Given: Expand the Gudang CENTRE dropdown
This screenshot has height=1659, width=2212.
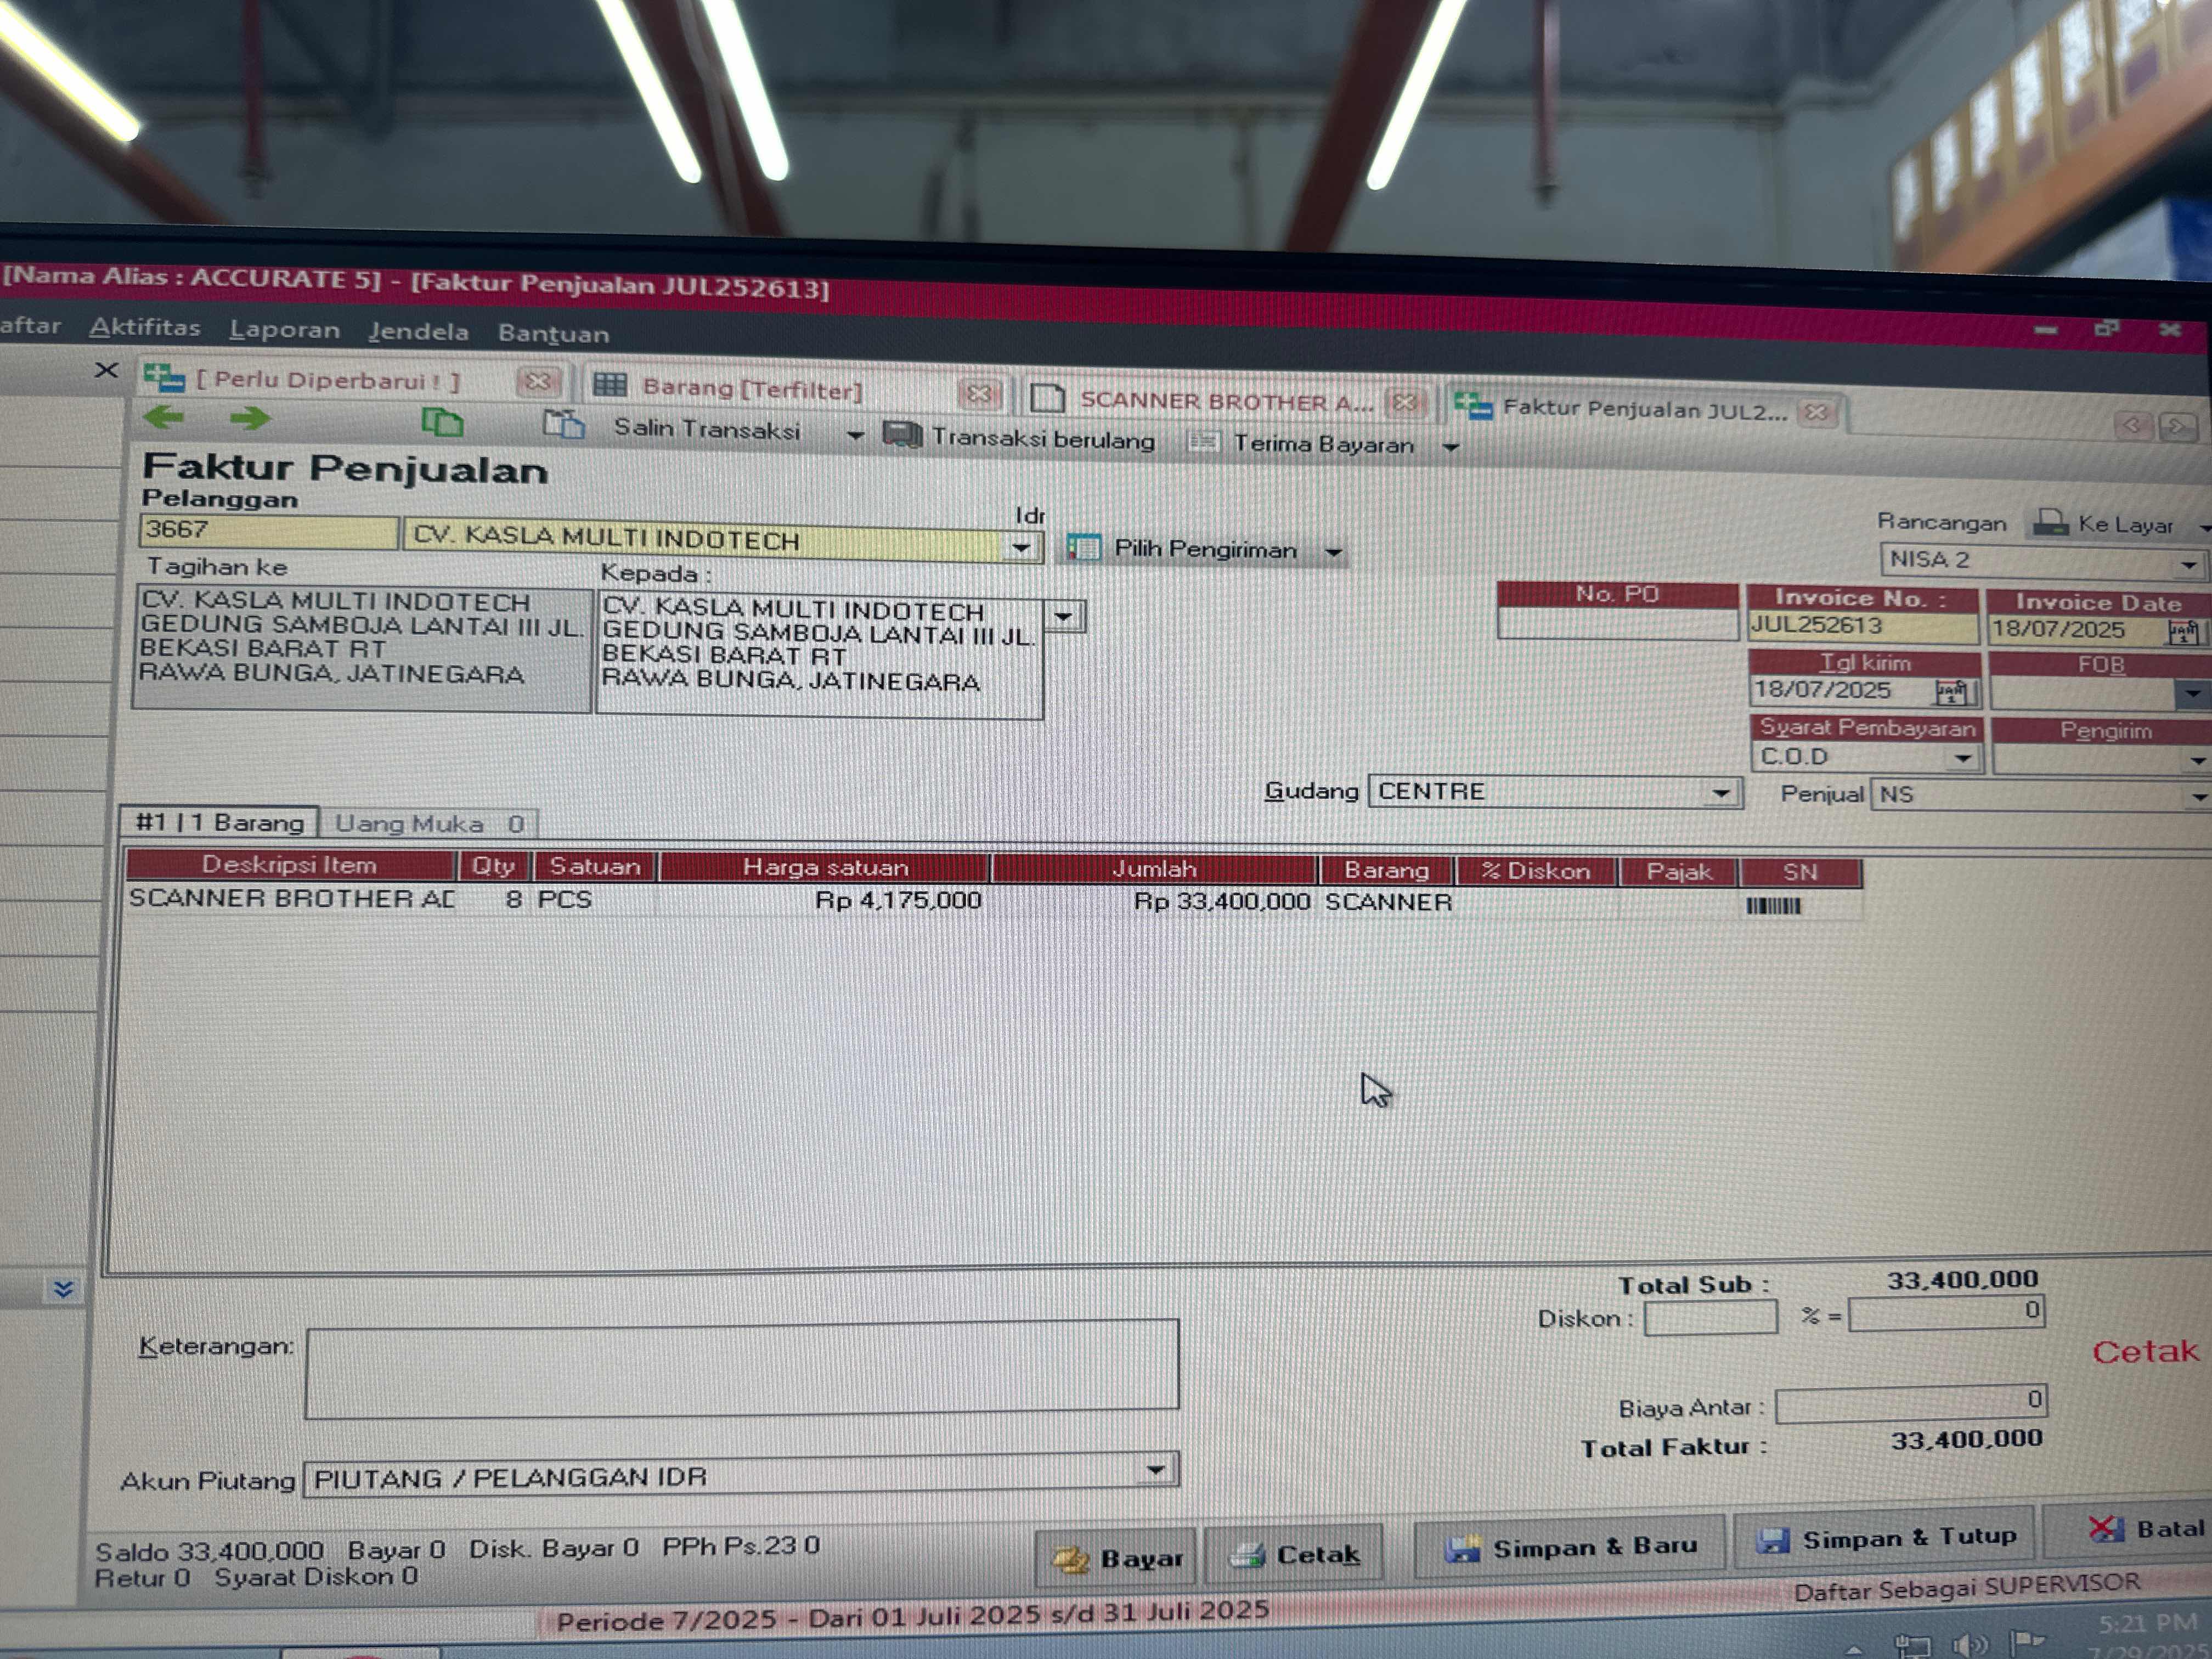Looking at the screenshot, I should [x=1720, y=794].
